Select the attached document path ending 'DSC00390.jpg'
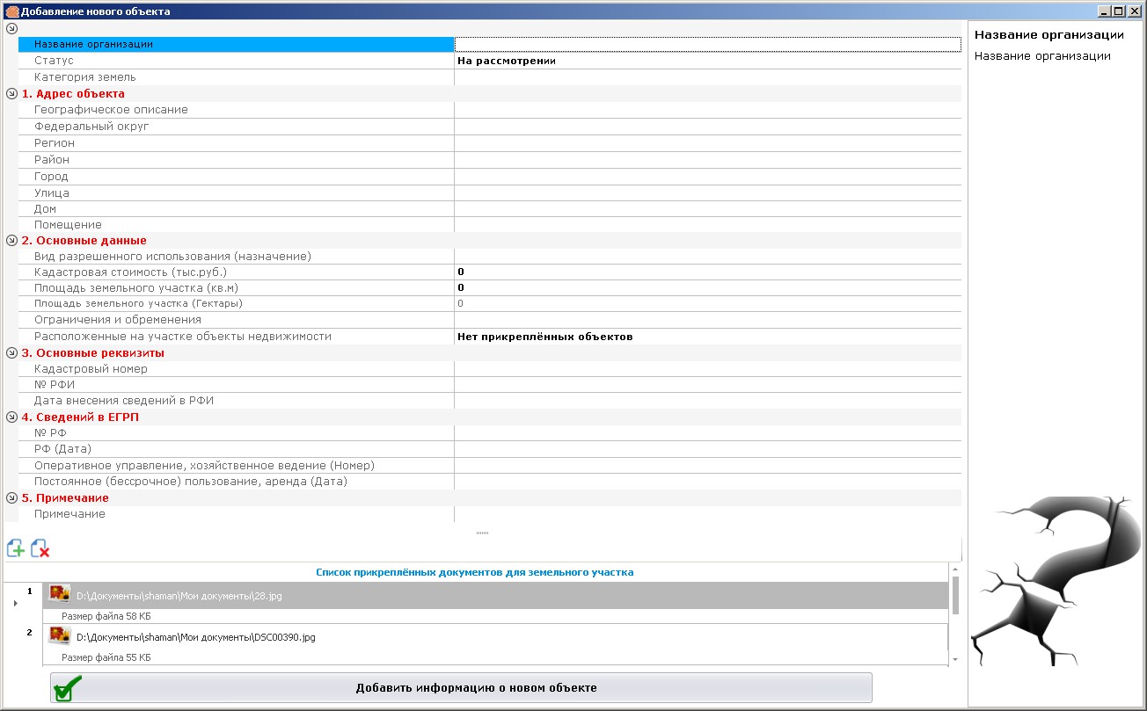The height and width of the screenshot is (711, 1147). pyautogui.click(x=195, y=637)
